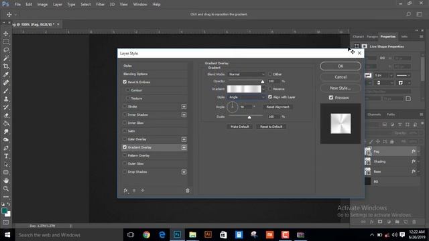Open the Window menu
This screenshot has width=429, height=241.
(140, 5)
